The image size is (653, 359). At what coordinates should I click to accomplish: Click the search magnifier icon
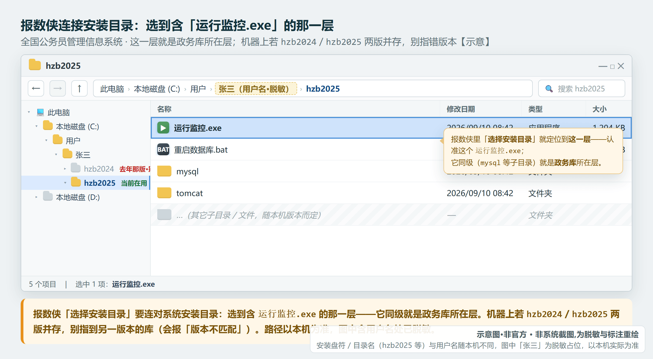tap(549, 89)
